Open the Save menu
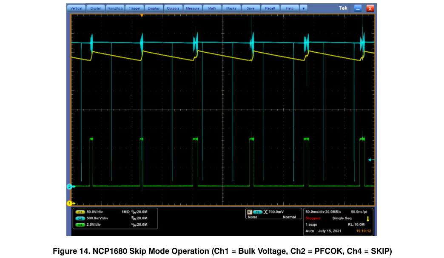Screen dimensions: 444x258 (x=250, y=8)
